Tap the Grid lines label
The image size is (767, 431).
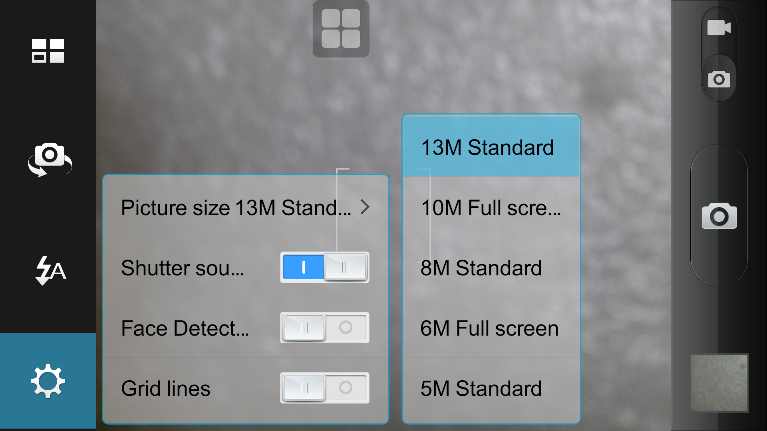click(166, 388)
